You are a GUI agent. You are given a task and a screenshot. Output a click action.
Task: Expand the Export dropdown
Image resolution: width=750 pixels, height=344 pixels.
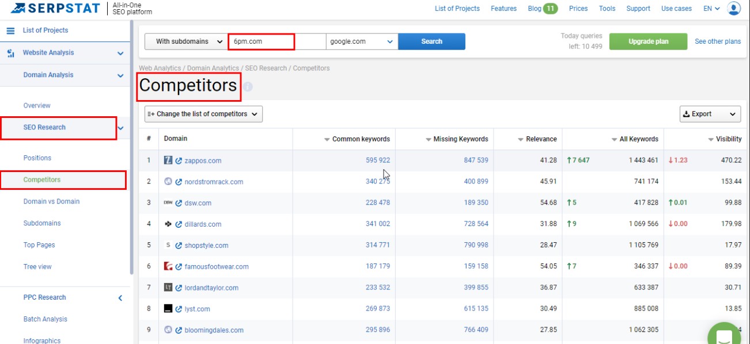click(x=710, y=114)
